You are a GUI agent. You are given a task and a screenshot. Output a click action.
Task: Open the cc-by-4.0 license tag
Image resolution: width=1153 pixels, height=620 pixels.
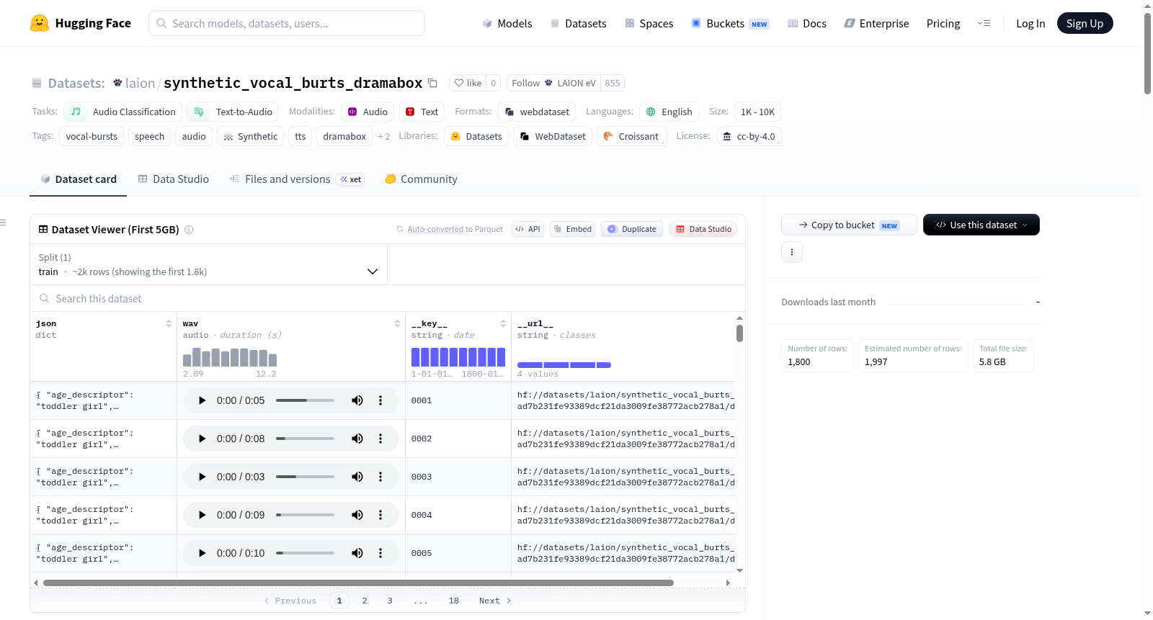click(x=749, y=136)
